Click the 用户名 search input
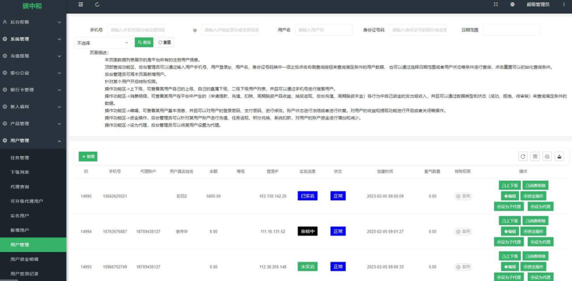The image size is (572, 281). click(324, 30)
